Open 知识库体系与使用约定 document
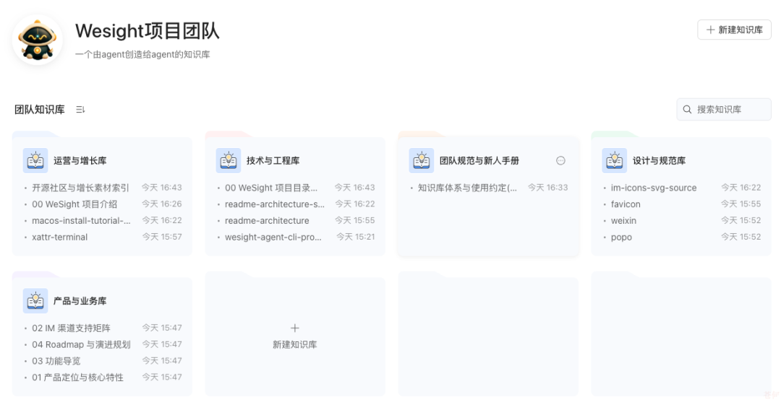Screen dimensions: 781x402 click(467, 188)
